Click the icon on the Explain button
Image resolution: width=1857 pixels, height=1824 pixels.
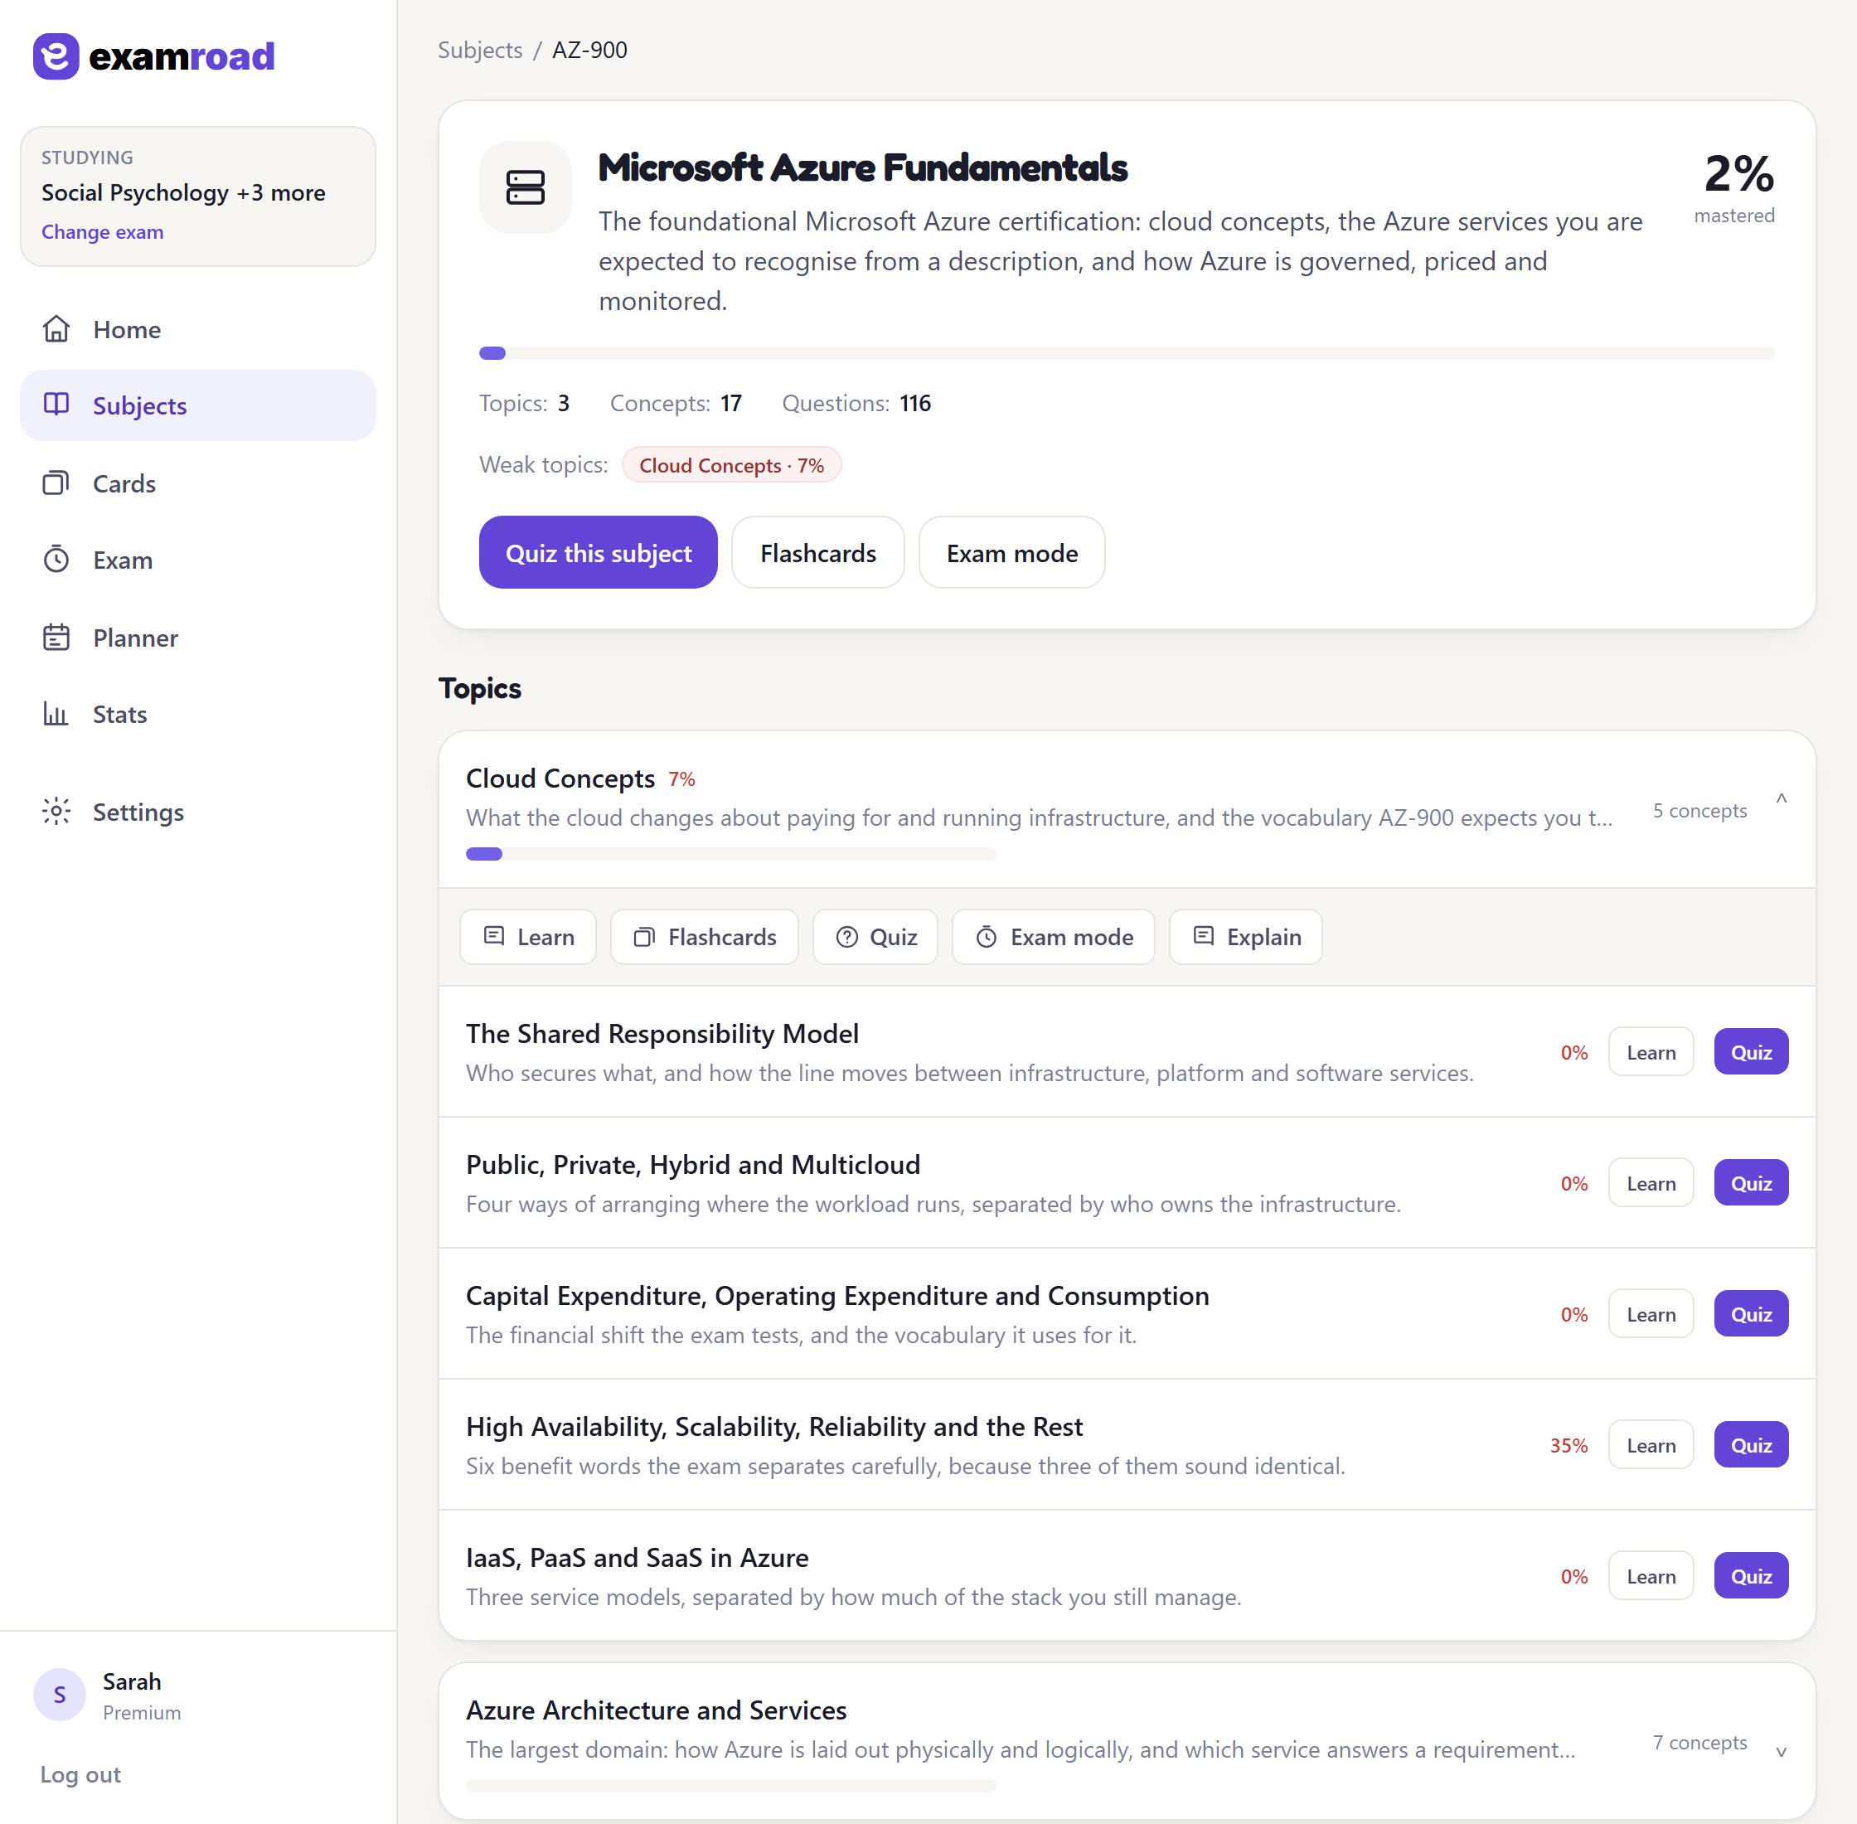(1204, 936)
